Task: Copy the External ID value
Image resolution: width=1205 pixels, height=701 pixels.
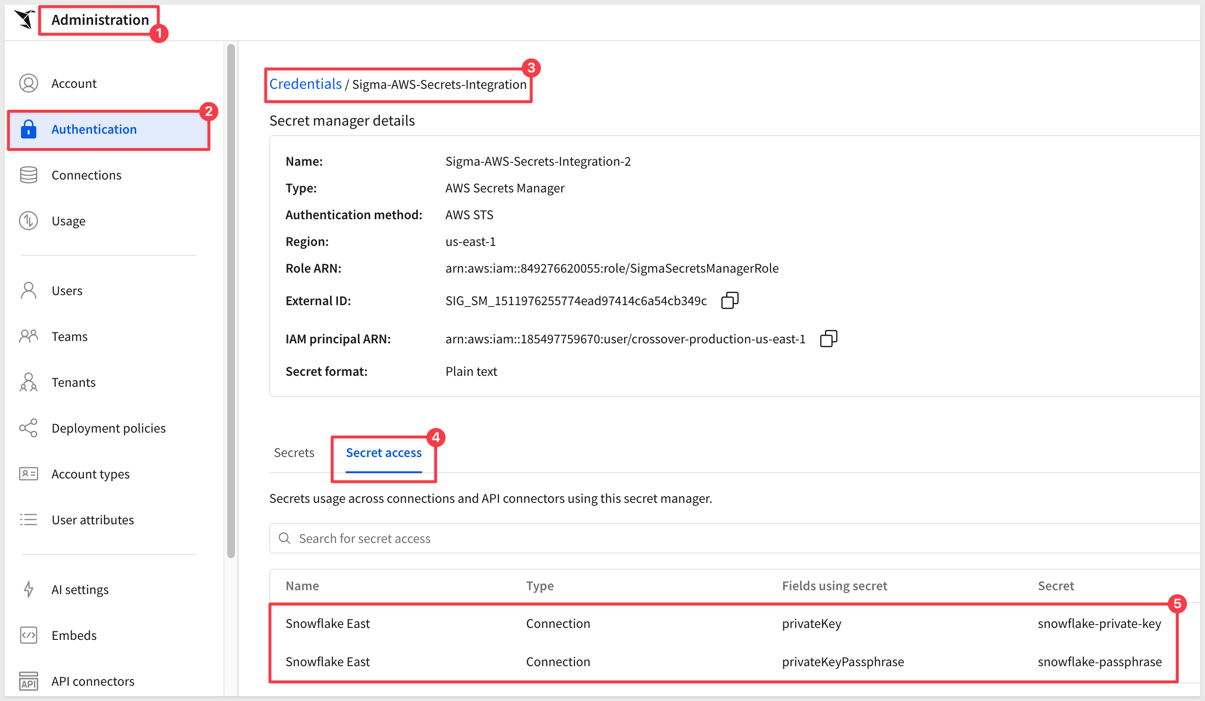Action: tap(729, 300)
